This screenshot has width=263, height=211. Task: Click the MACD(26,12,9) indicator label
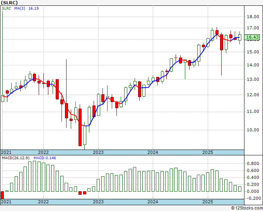click(16, 158)
